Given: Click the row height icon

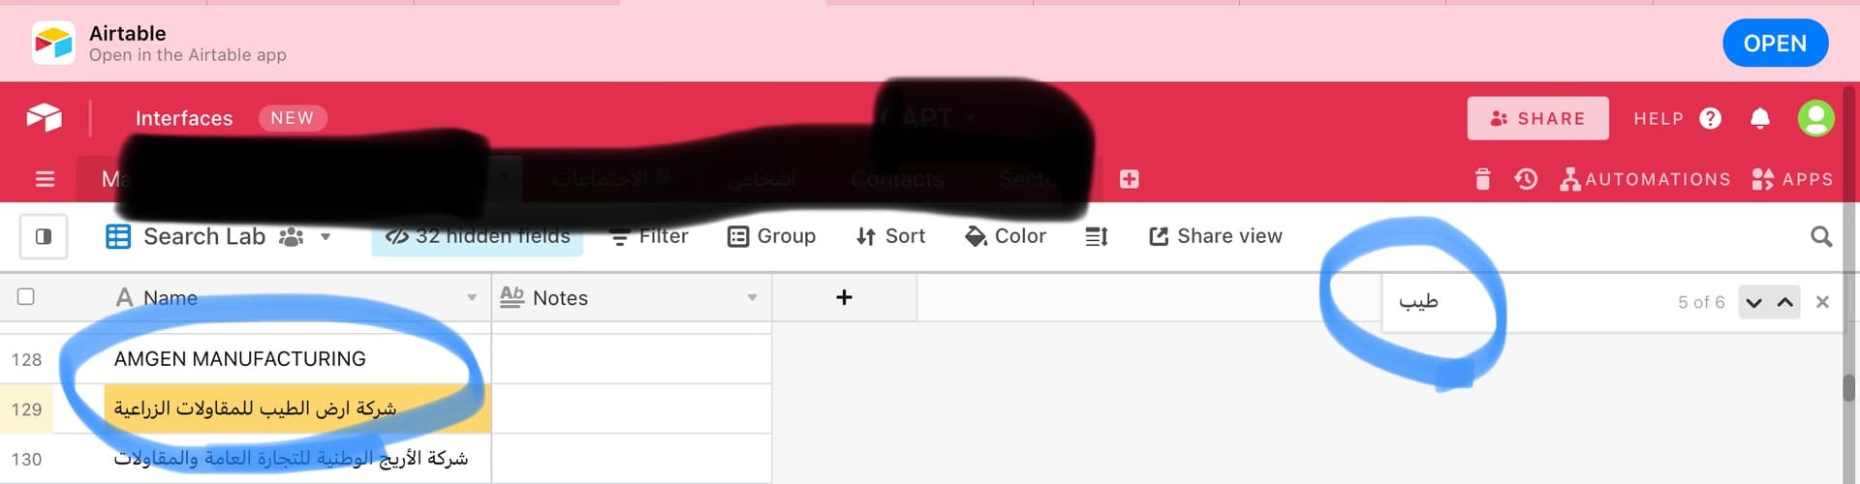Looking at the screenshot, I should tap(1097, 236).
